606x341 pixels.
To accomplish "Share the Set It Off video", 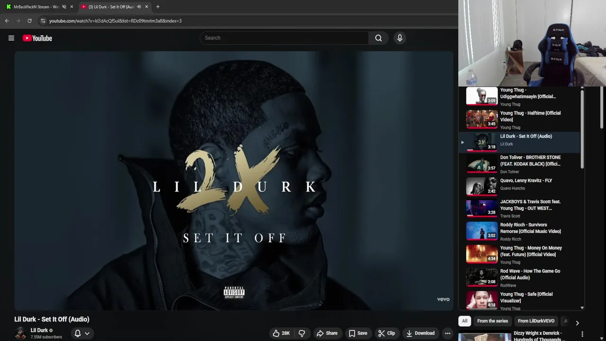I will tap(327, 333).
